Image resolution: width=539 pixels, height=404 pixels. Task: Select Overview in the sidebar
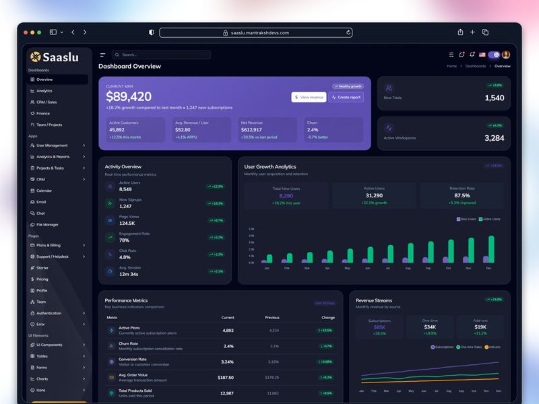pos(57,79)
